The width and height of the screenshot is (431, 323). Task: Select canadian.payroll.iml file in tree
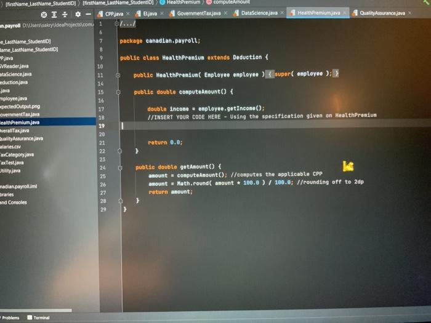tap(18, 186)
